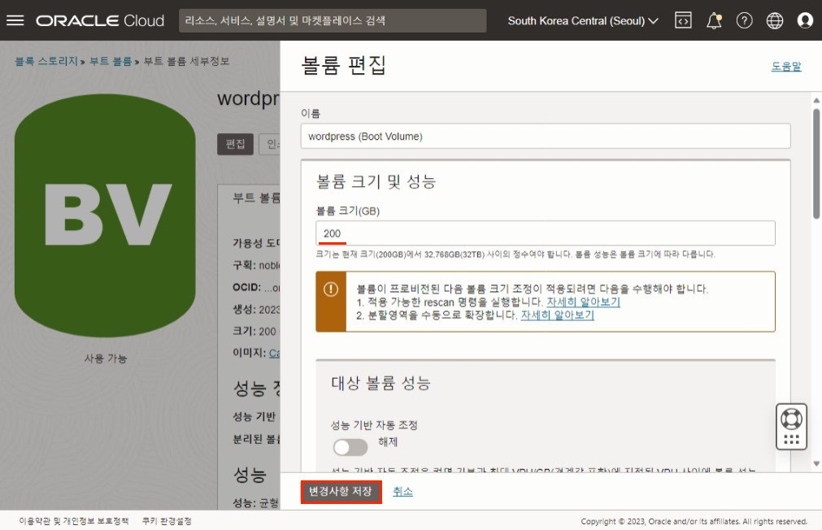
Task: Click the 대상 볼륨 성능 heading
Action: (x=381, y=383)
